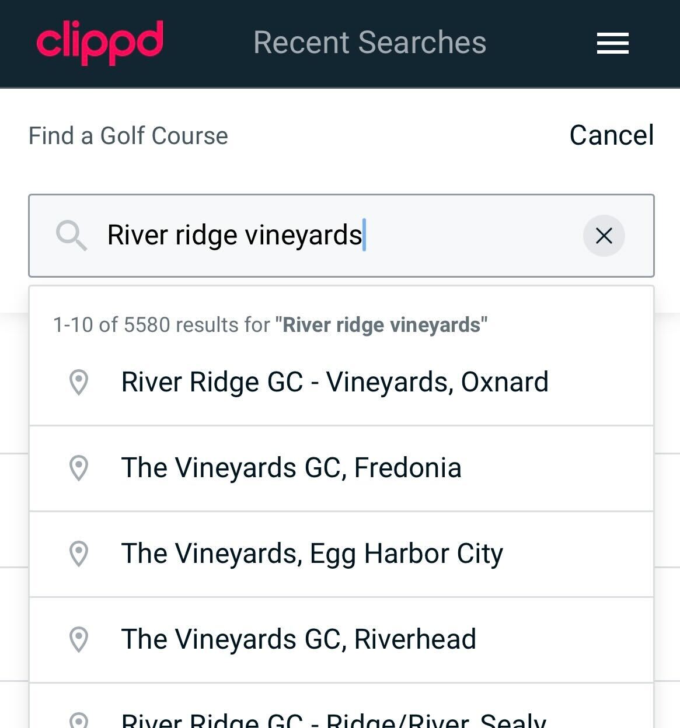The height and width of the screenshot is (728, 680).
Task: Pick The Vineyards, Egg Harbor City
Action: 312,554
